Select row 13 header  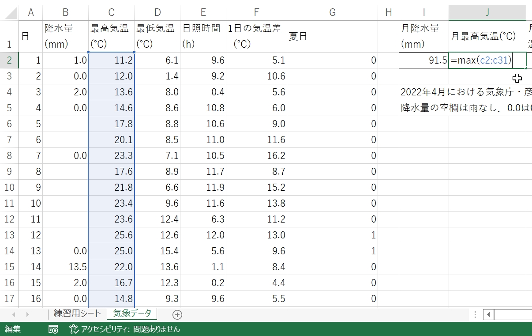coord(9,235)
